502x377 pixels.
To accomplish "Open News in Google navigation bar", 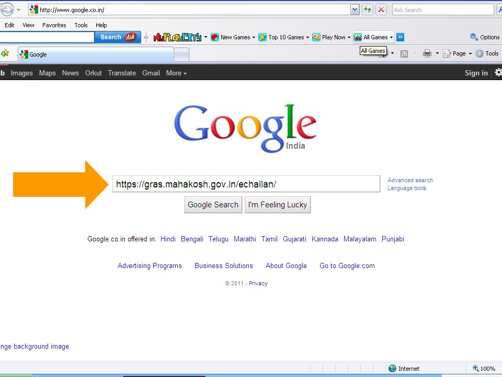I will [x=71, y=73].
